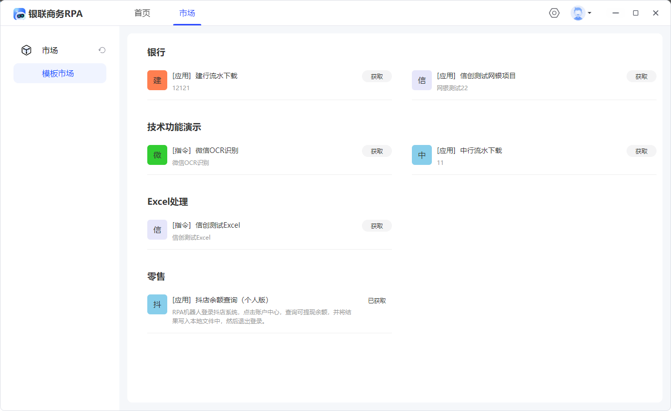The image size is (671, 411).
Task: Click the cube icon next to 市场
Action: 26,50
